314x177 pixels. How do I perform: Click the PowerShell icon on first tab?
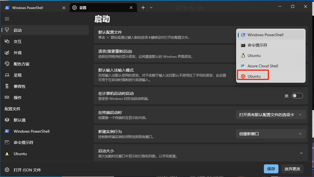pos(7,8)
